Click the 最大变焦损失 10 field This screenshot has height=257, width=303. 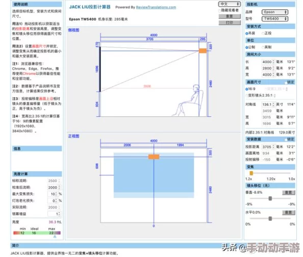(53, 194)
